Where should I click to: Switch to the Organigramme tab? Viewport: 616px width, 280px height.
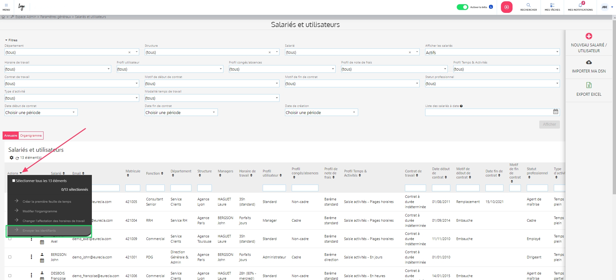pos(31,136)
